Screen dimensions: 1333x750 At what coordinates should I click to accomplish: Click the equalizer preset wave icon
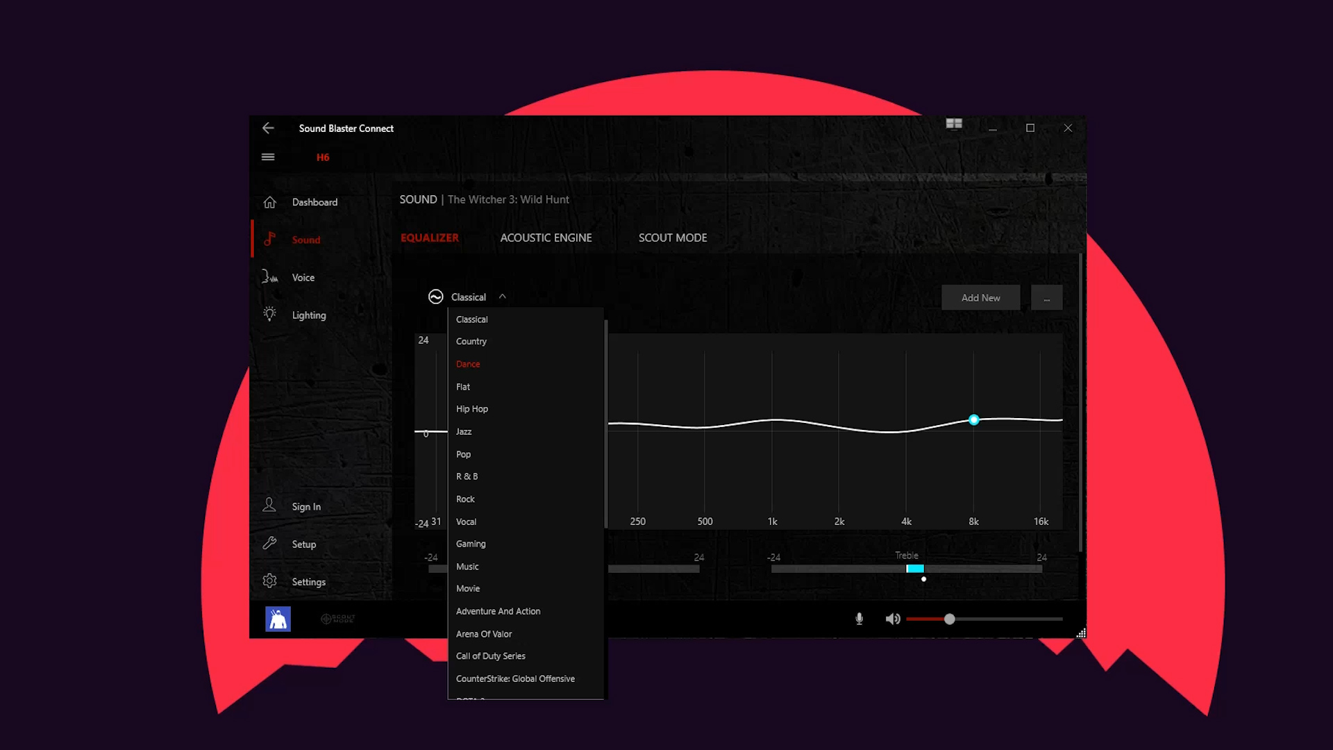tap(435, 297)
